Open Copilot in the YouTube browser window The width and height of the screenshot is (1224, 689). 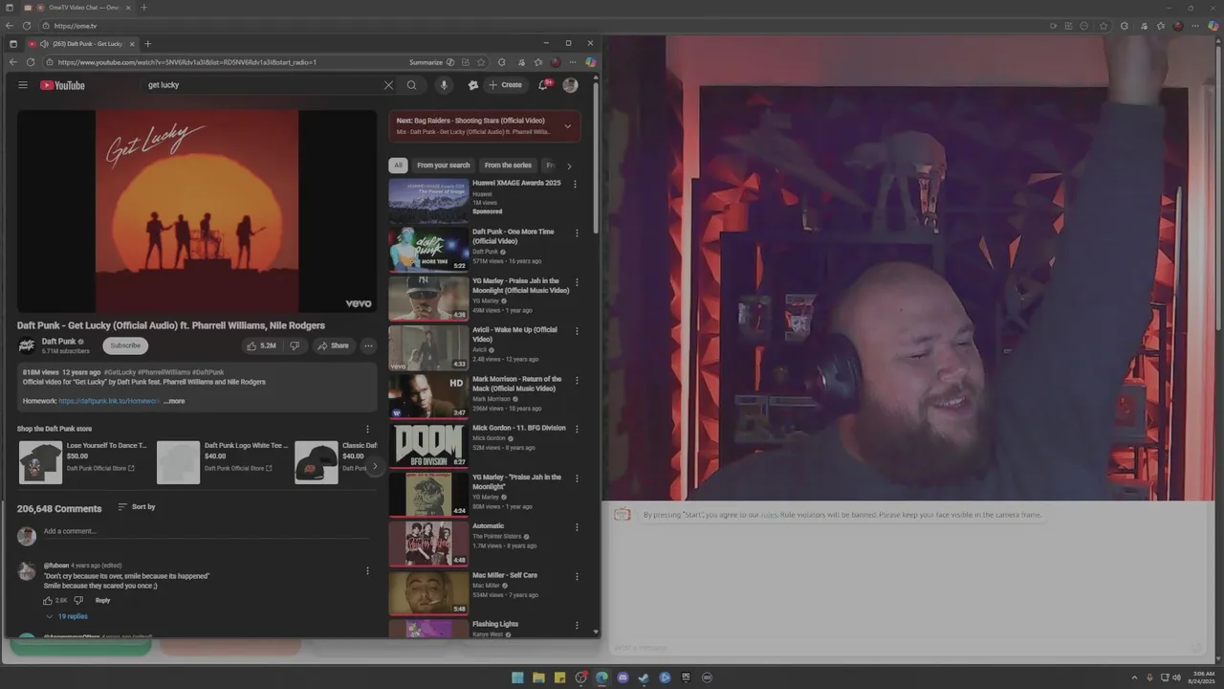click(x=590, y=62)
